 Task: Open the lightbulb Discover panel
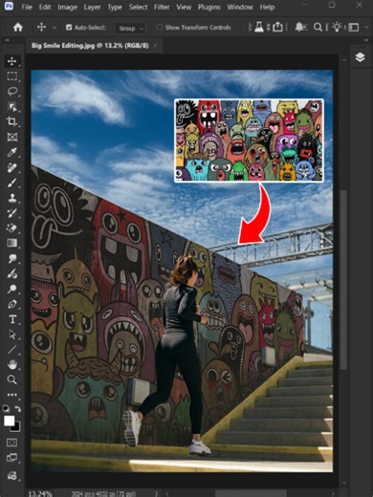pyautogui.click(x=337, y=27)
